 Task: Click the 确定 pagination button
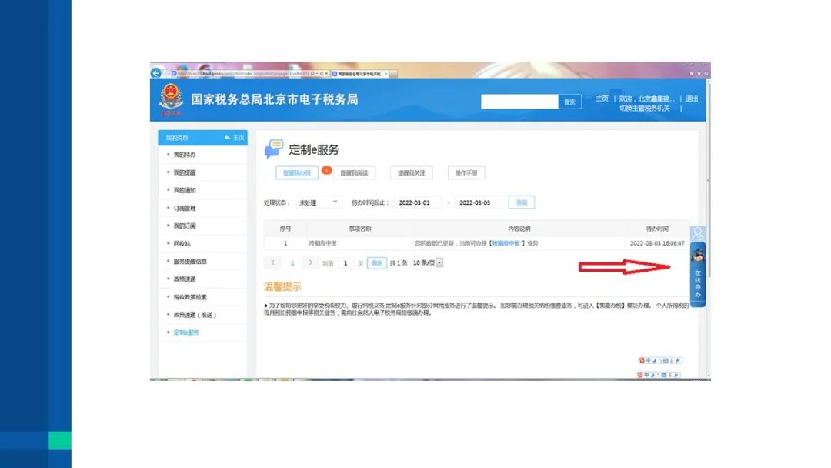click(x=377, y=263)
